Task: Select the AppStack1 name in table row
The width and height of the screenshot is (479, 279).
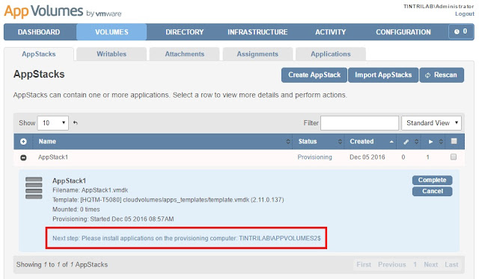Action: pyautogui.click(x=53, y=157)
